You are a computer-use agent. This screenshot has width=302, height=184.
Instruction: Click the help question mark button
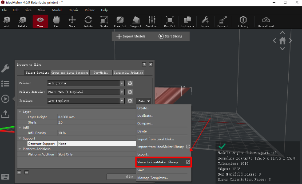point(144,64)
